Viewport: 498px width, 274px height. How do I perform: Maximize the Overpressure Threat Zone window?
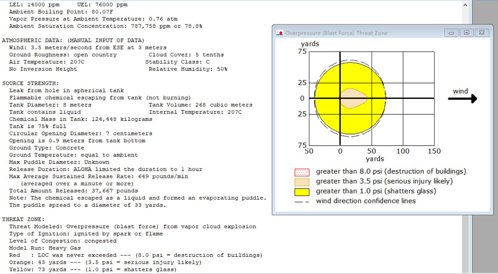click(x=467, y=33)
